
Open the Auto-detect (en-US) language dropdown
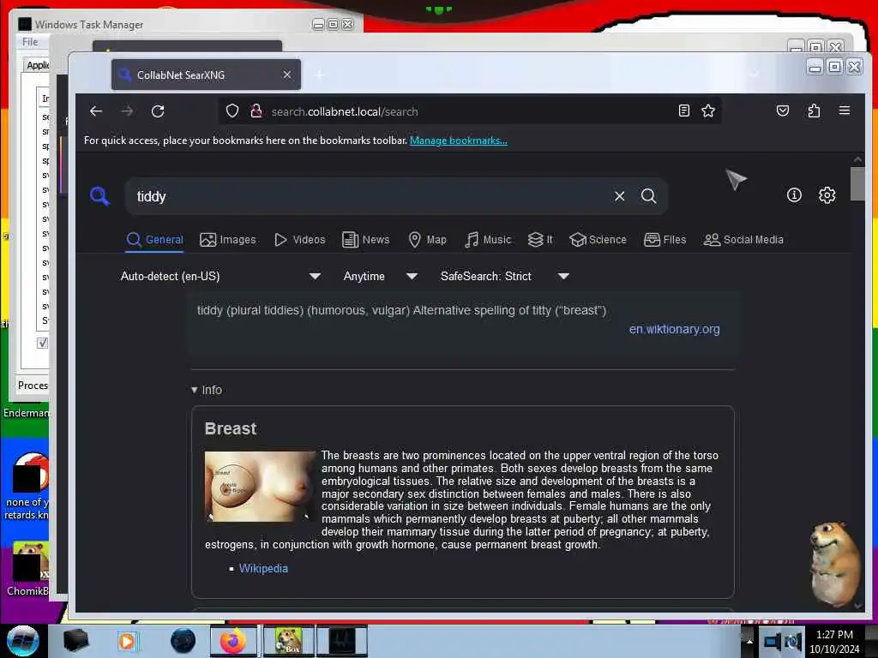(220, 276)
